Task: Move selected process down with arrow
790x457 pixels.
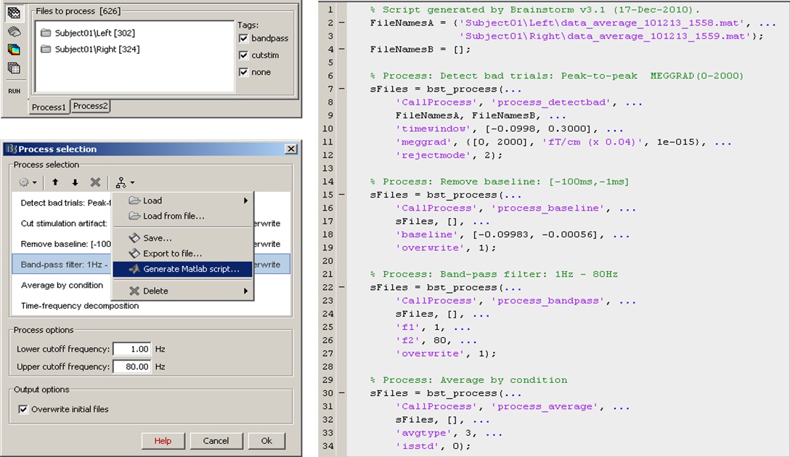Action: click(x=75, y=182)
